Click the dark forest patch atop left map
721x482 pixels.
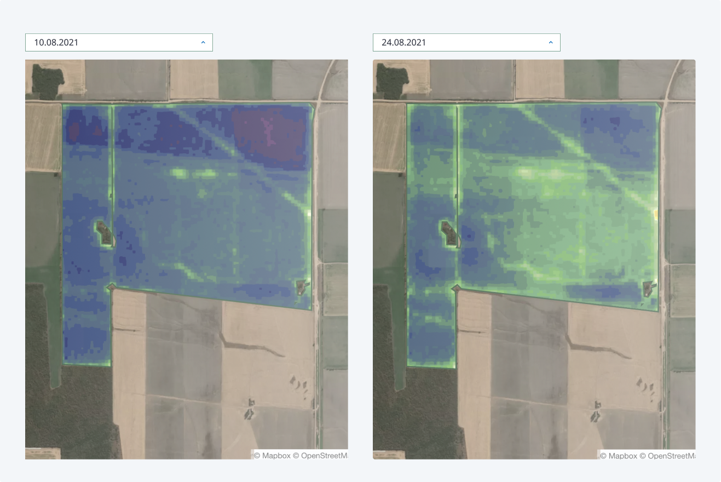(48, 81)
